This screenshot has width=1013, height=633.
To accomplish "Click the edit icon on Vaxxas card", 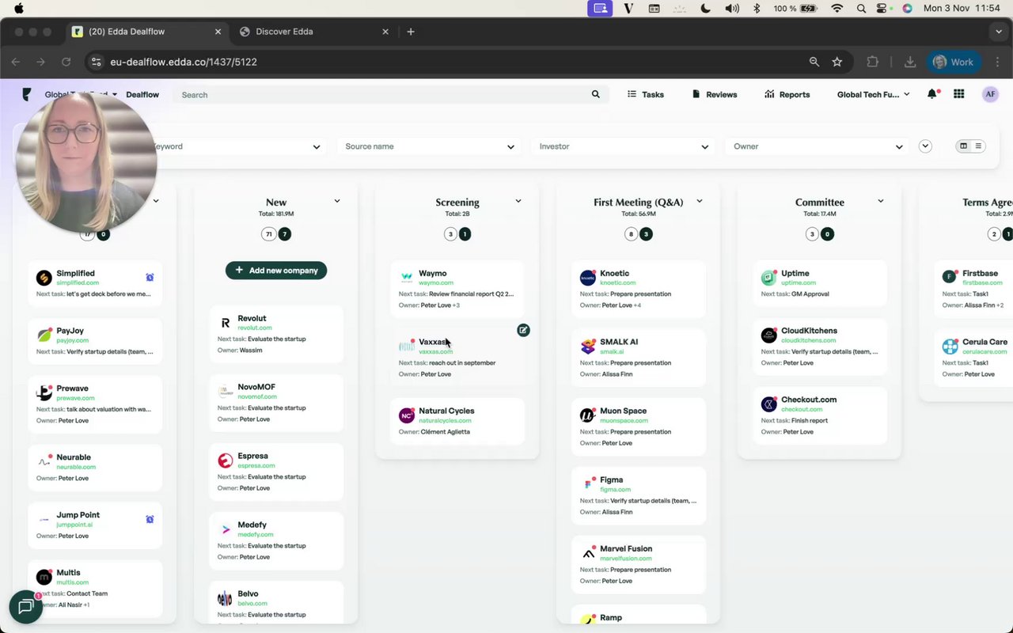I will (523, 330).
